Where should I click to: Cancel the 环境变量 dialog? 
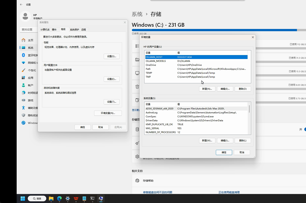click(x=242, y=152)
